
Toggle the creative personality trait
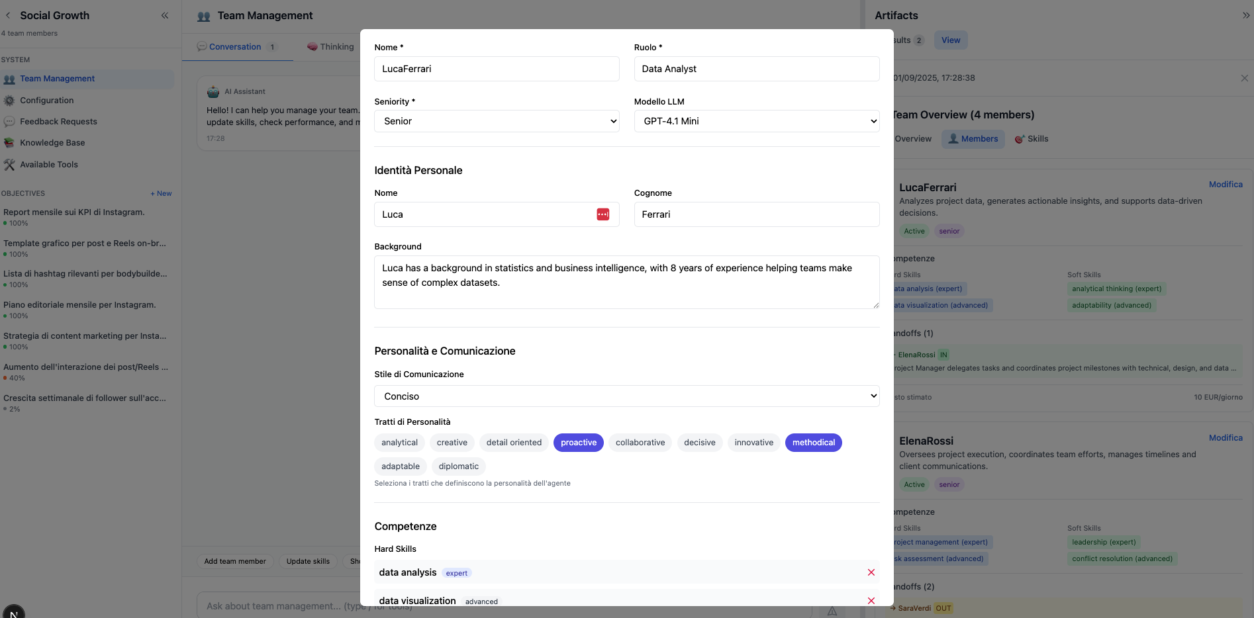click(452, 443)
